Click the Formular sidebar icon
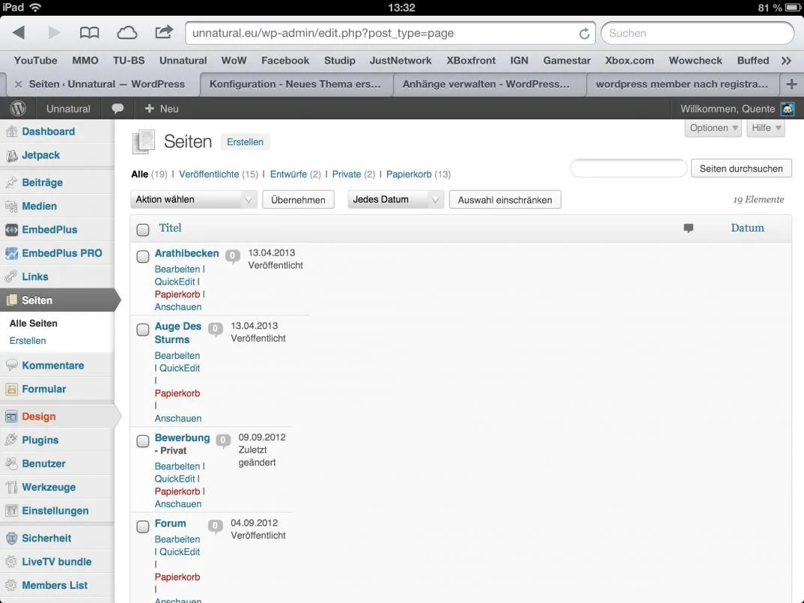The height and width of the screenshot is (603, 804). [11, 389]
